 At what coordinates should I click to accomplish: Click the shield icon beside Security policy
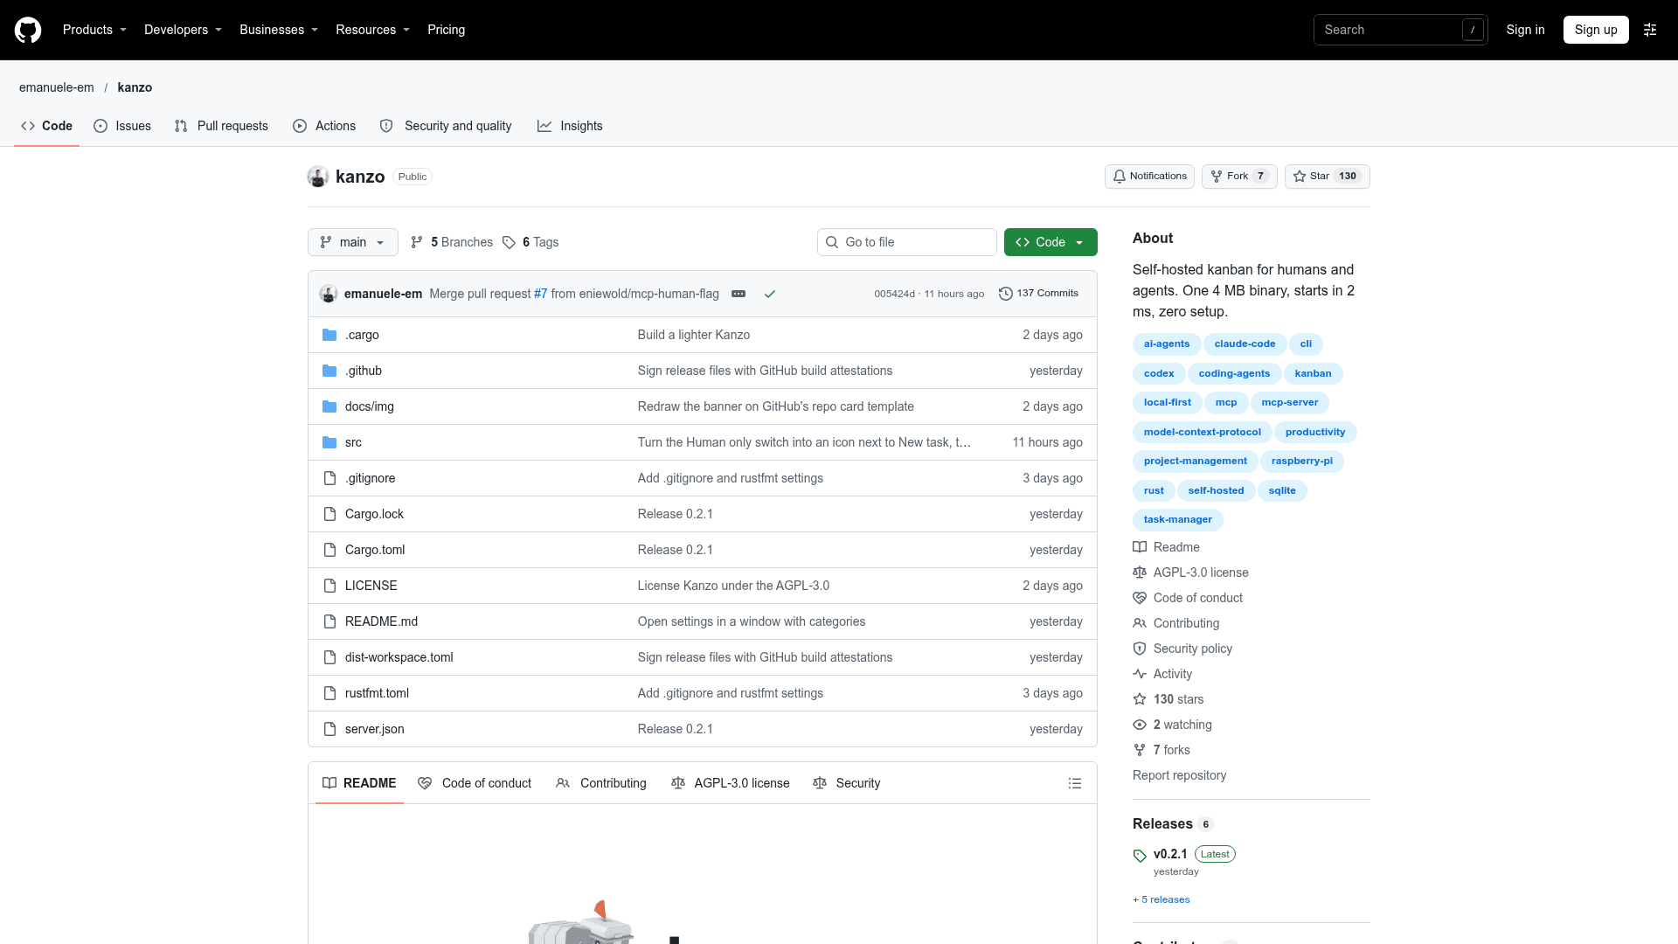pos(1140,649)
